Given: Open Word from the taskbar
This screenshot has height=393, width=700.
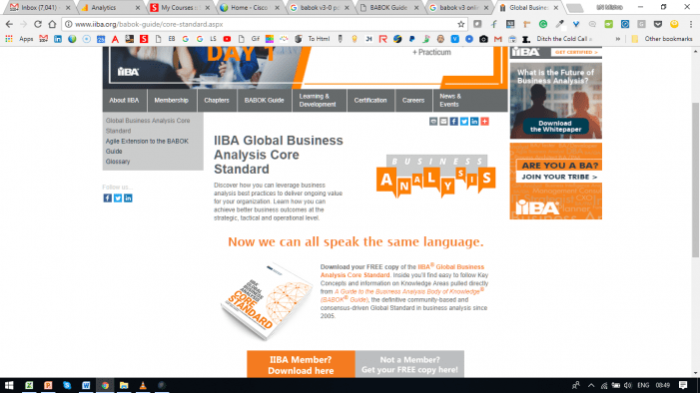Looking at the screenshot, I should click(86, 385).
